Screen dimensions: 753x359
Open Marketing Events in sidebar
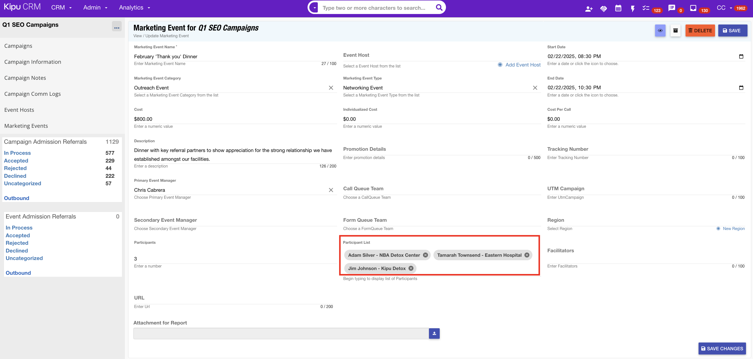[x=26, y=126]
